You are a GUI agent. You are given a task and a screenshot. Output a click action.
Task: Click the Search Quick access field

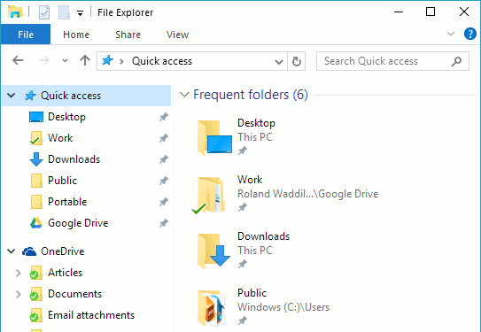tap(392, 61)
